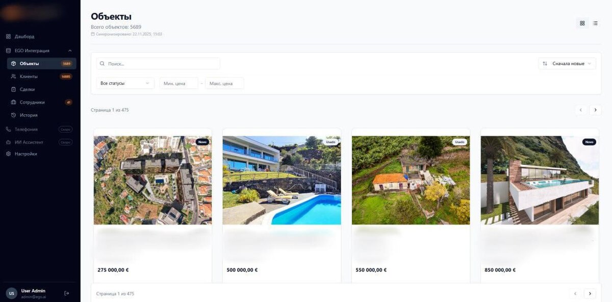Viewport: 612px width, 302px height.
Task: Focus the Мин. цена field
Action: (178, 83)
